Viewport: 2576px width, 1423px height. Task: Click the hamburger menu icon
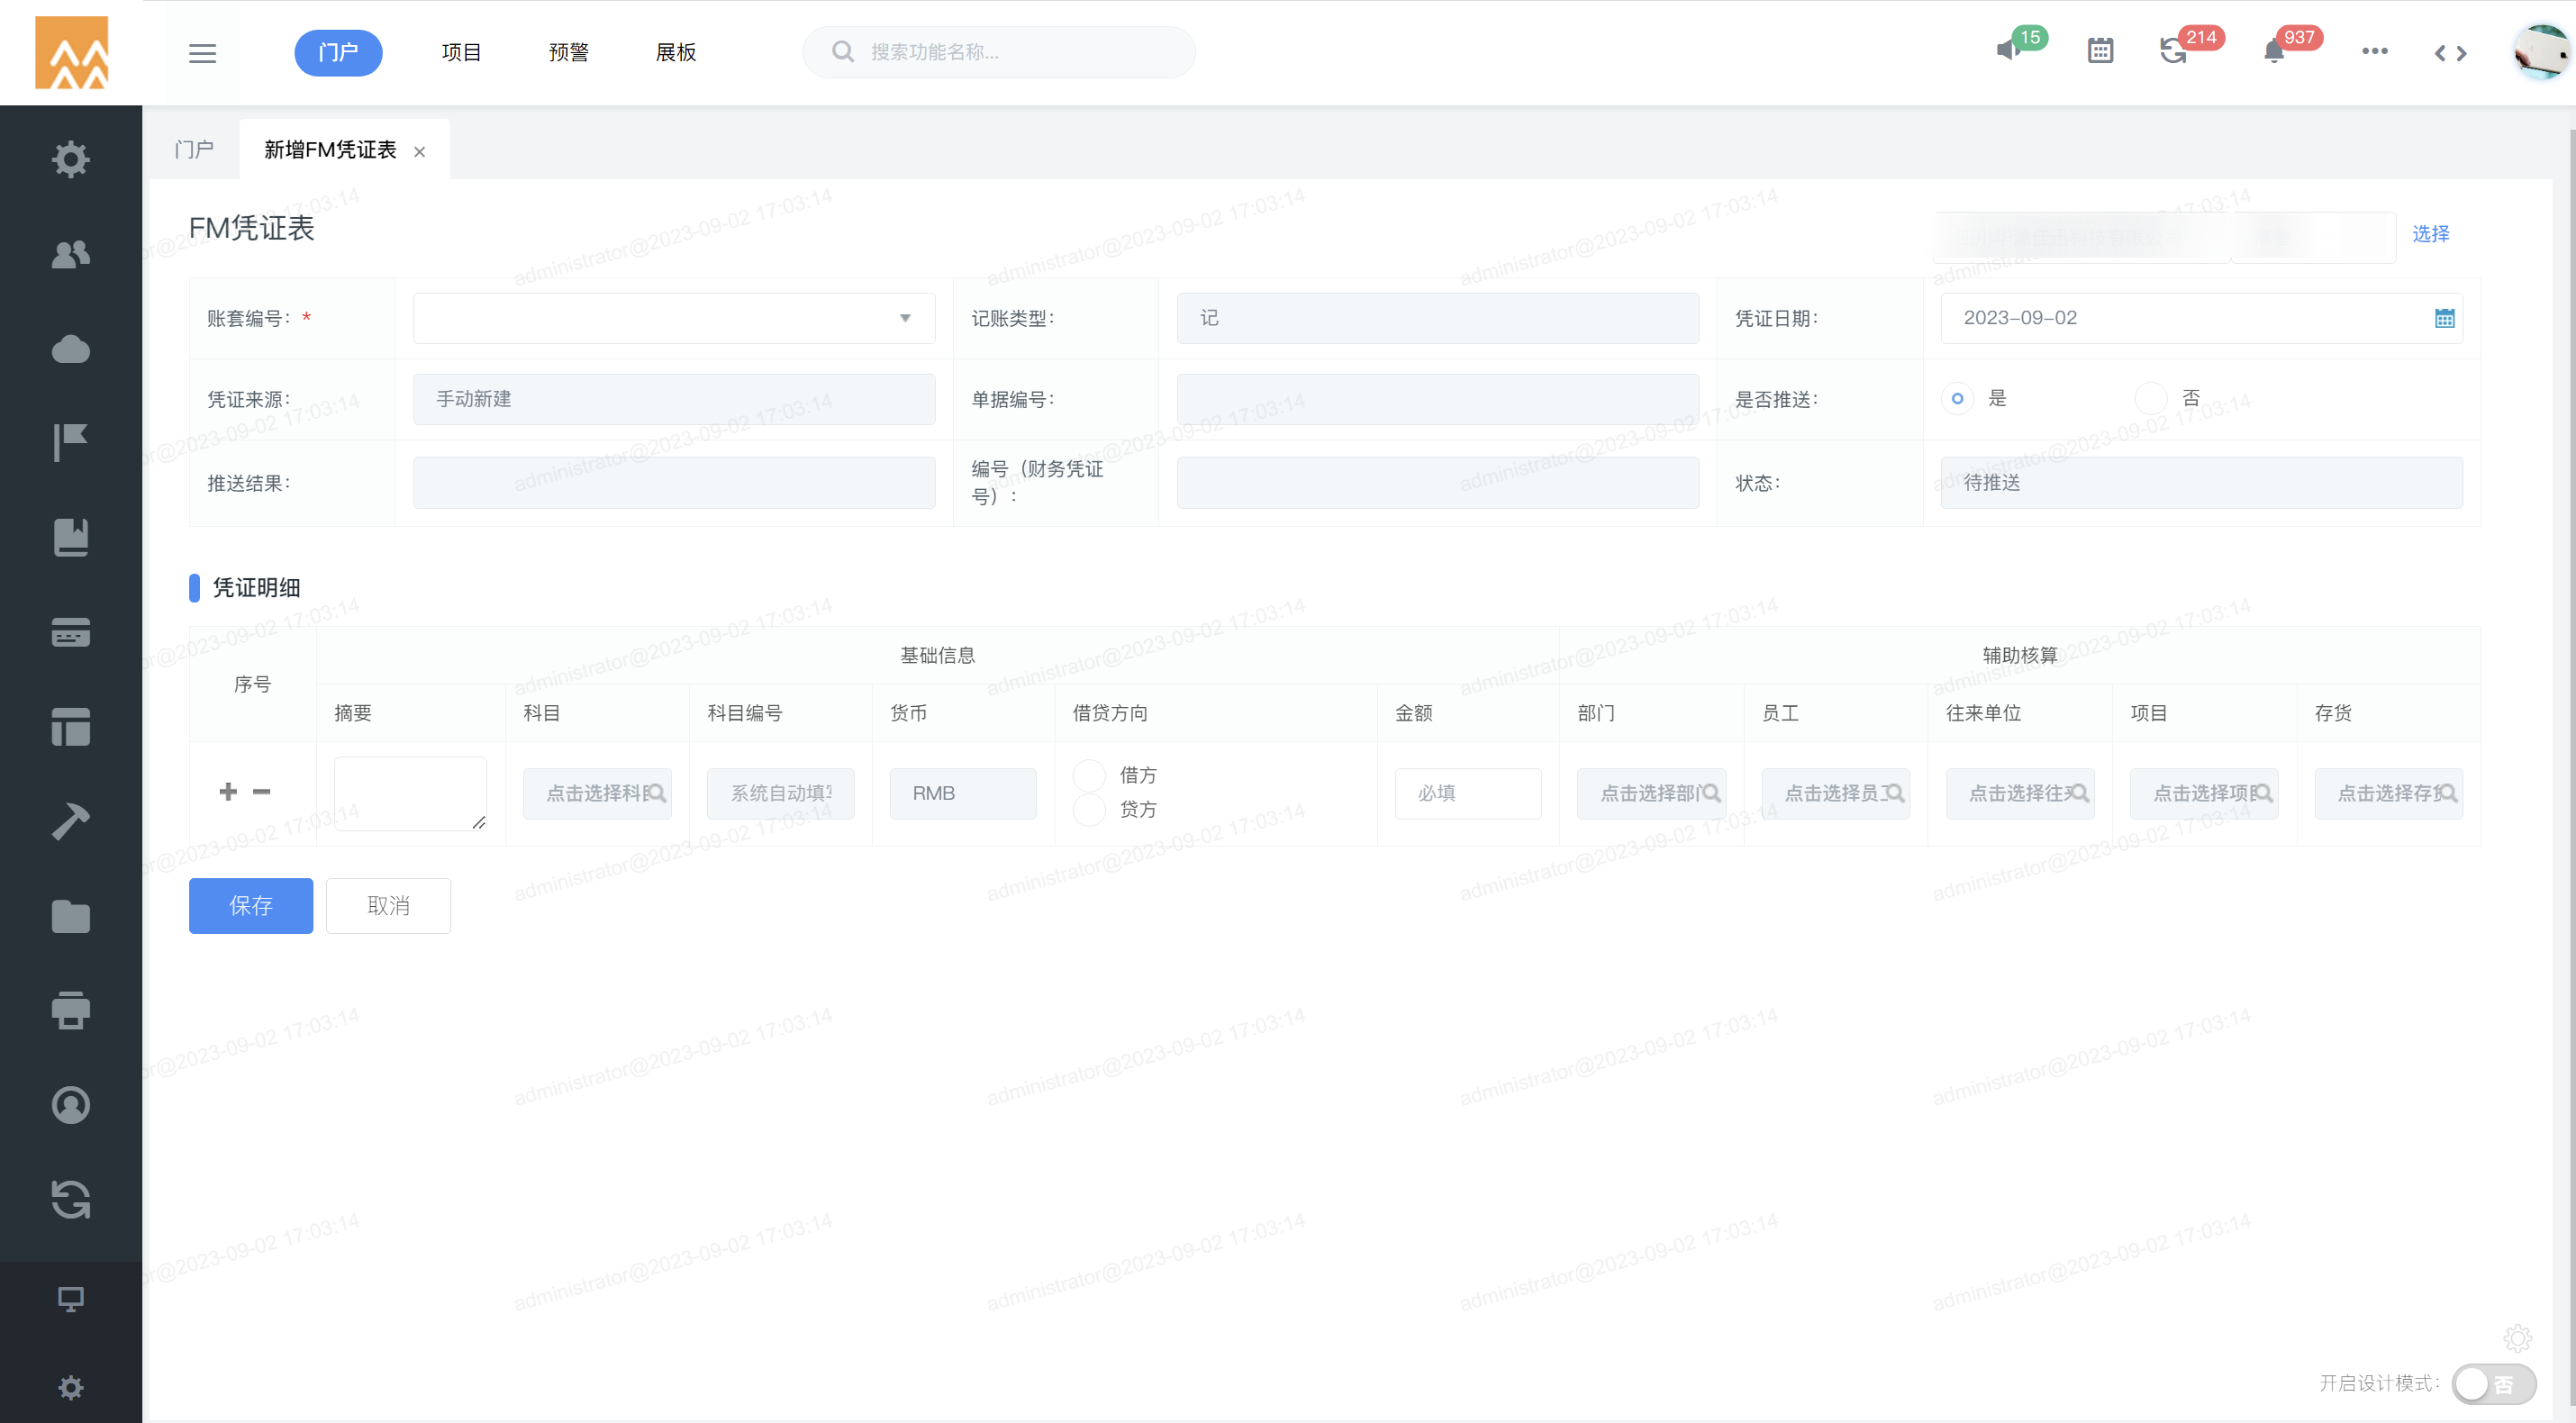click(202, 53)
